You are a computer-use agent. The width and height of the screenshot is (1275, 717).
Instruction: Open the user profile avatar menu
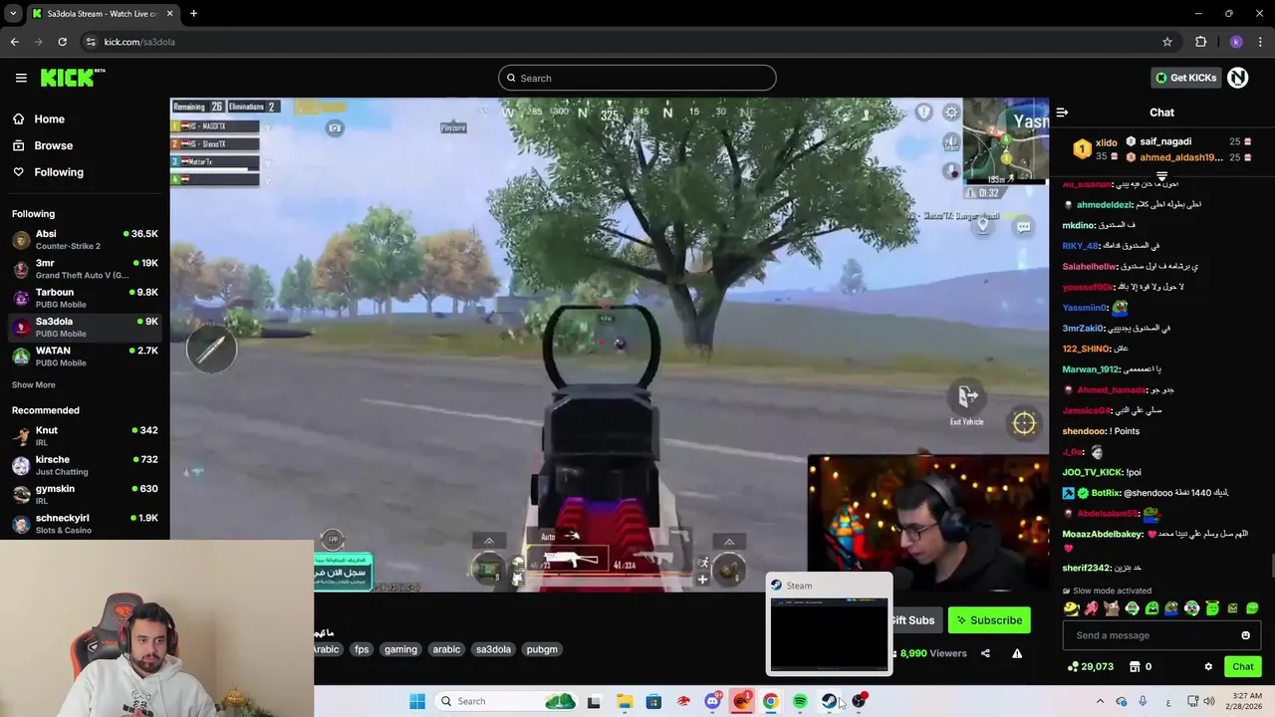coord(1238,78)
